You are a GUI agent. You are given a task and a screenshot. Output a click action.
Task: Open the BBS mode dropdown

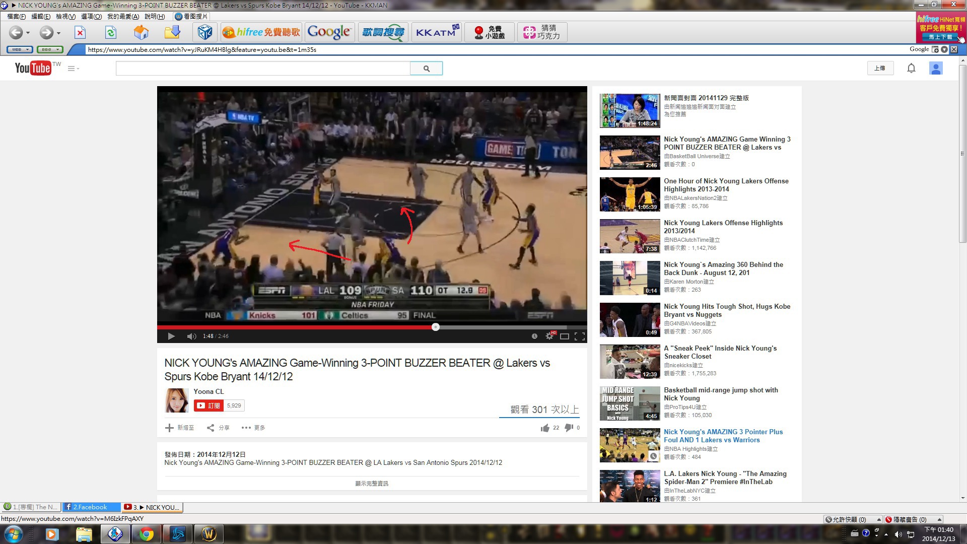(49, 49)
